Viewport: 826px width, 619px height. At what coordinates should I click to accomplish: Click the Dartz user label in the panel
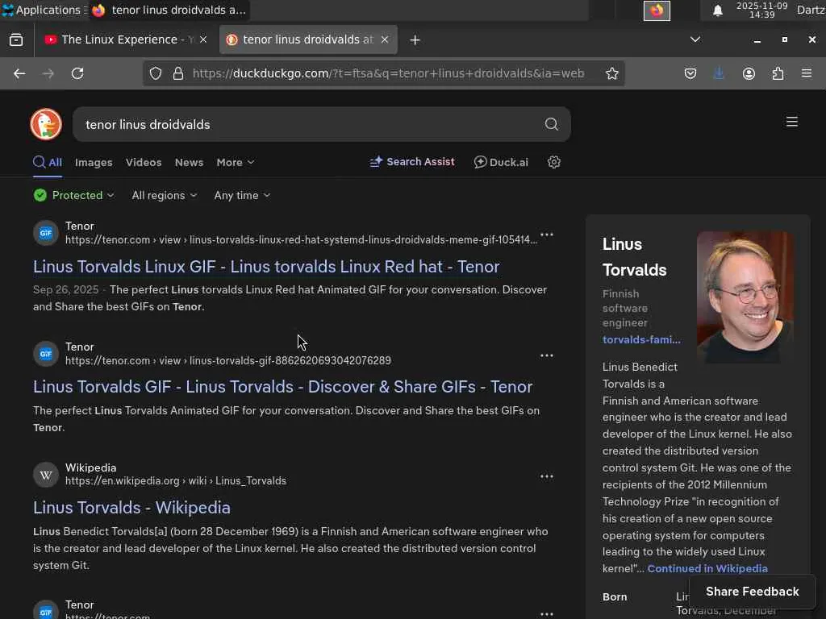tap(811, 10)
